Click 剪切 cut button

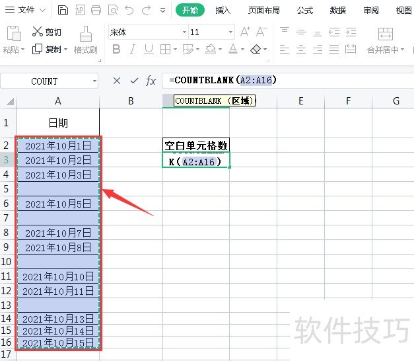click(47, 32)
